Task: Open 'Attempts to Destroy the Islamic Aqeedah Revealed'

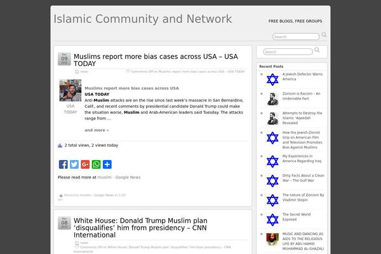Action: click(x=302, y=118)
